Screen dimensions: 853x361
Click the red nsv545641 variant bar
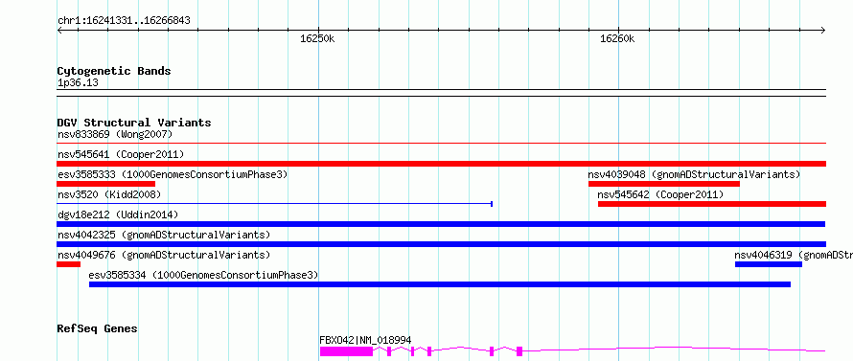coord(441,164)
